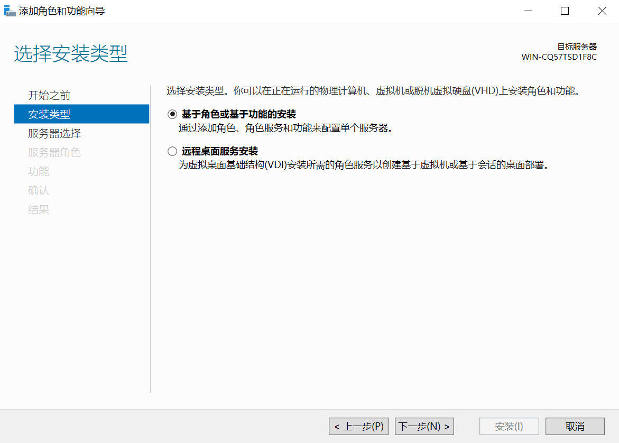619x443 pixels.
Task: Click the 上一步(P) button
Action: [x=358, y=427]
